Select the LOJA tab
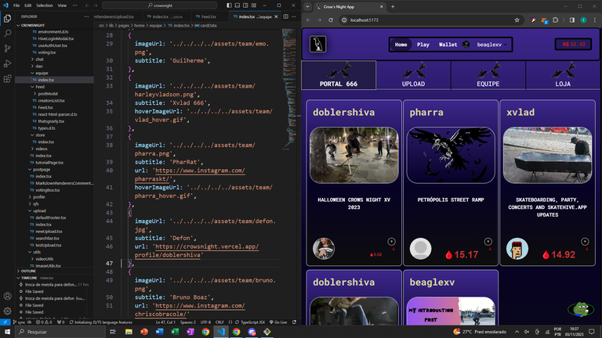602x338 pixels. tap(563, 75)
